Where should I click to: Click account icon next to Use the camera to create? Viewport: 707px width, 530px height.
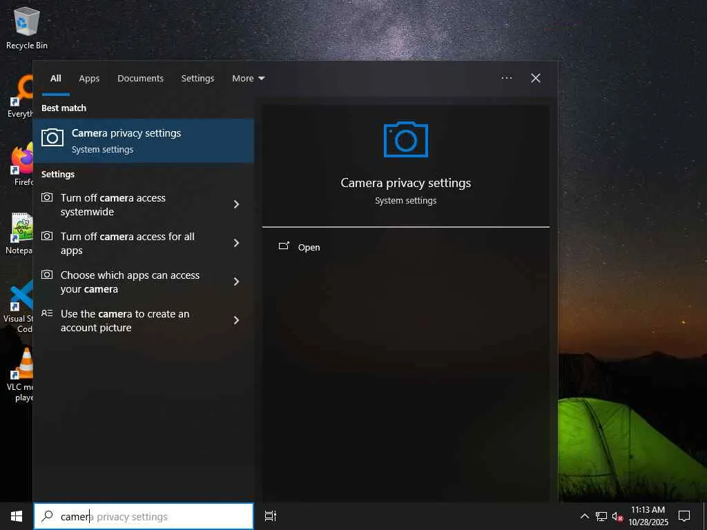pyautogui.click(x=47, y=313)
